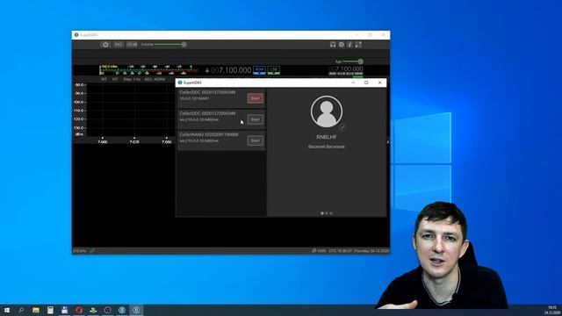
Task: Adjust the Agc slider
Action: click(353, 61)
